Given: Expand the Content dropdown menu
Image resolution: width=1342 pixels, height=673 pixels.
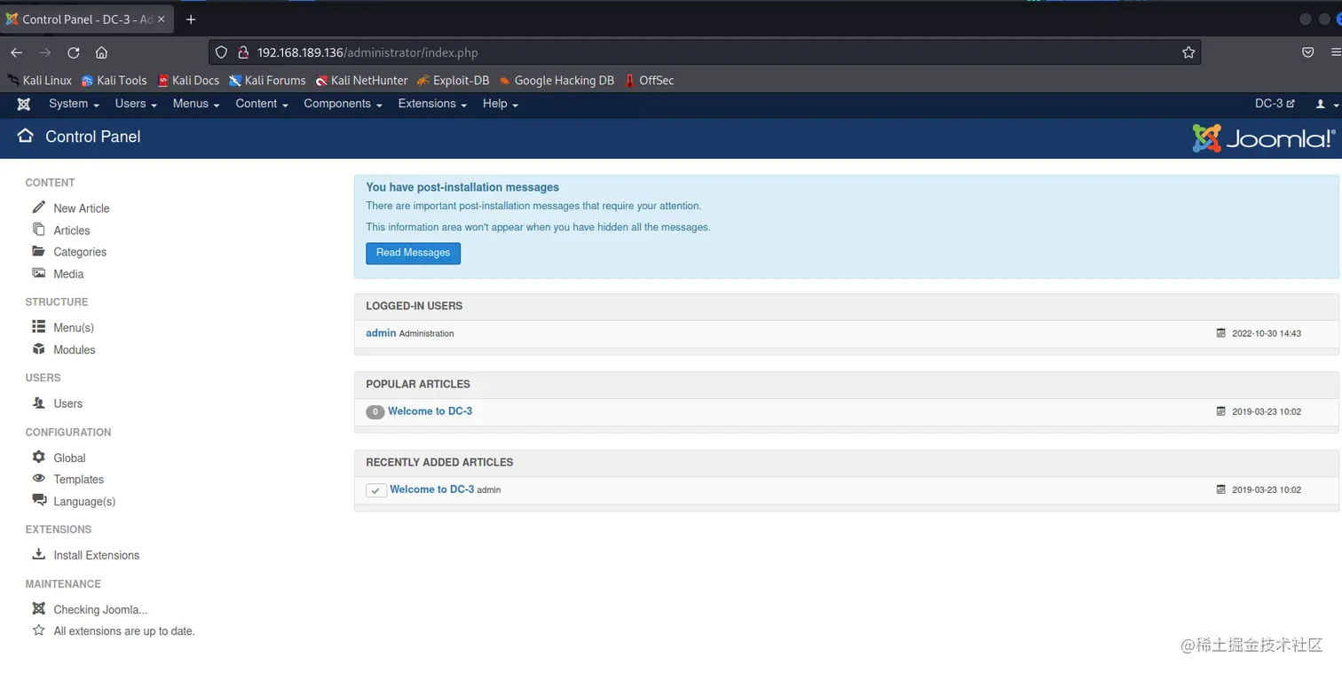Looking at the screenshot, I should [x=262, y=104].
